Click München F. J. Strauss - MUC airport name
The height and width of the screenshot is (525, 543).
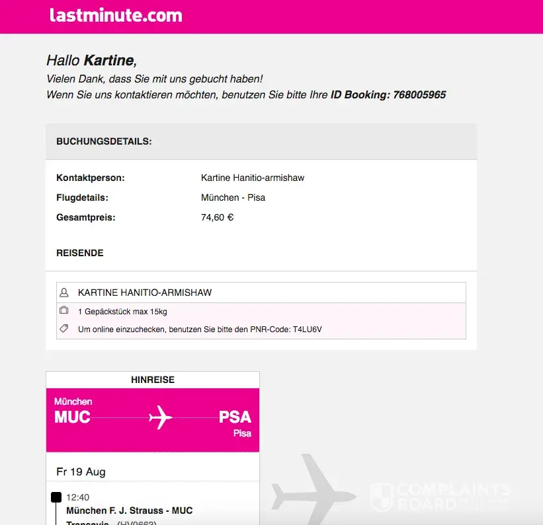(x=130, y=510)
